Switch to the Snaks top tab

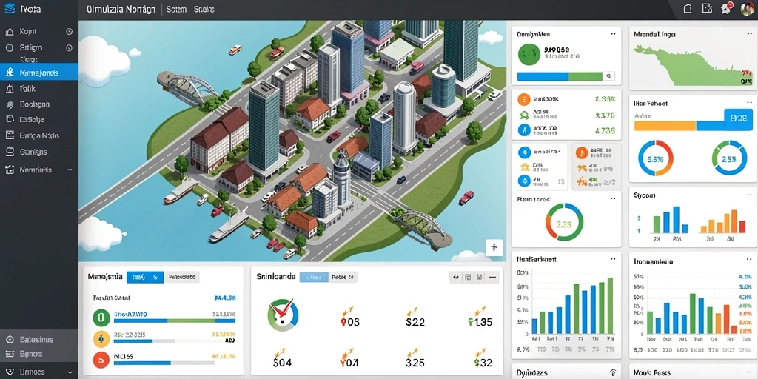tap(204, 9)
